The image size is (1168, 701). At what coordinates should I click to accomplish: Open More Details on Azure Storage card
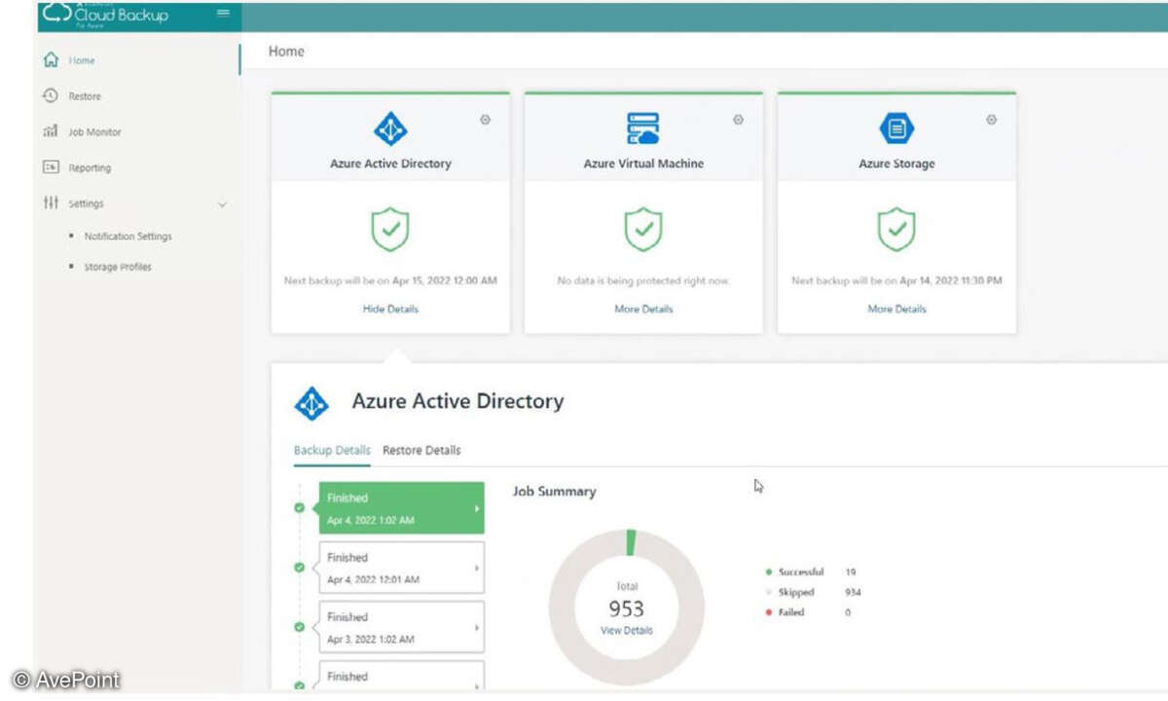click(x=896, y=309)
